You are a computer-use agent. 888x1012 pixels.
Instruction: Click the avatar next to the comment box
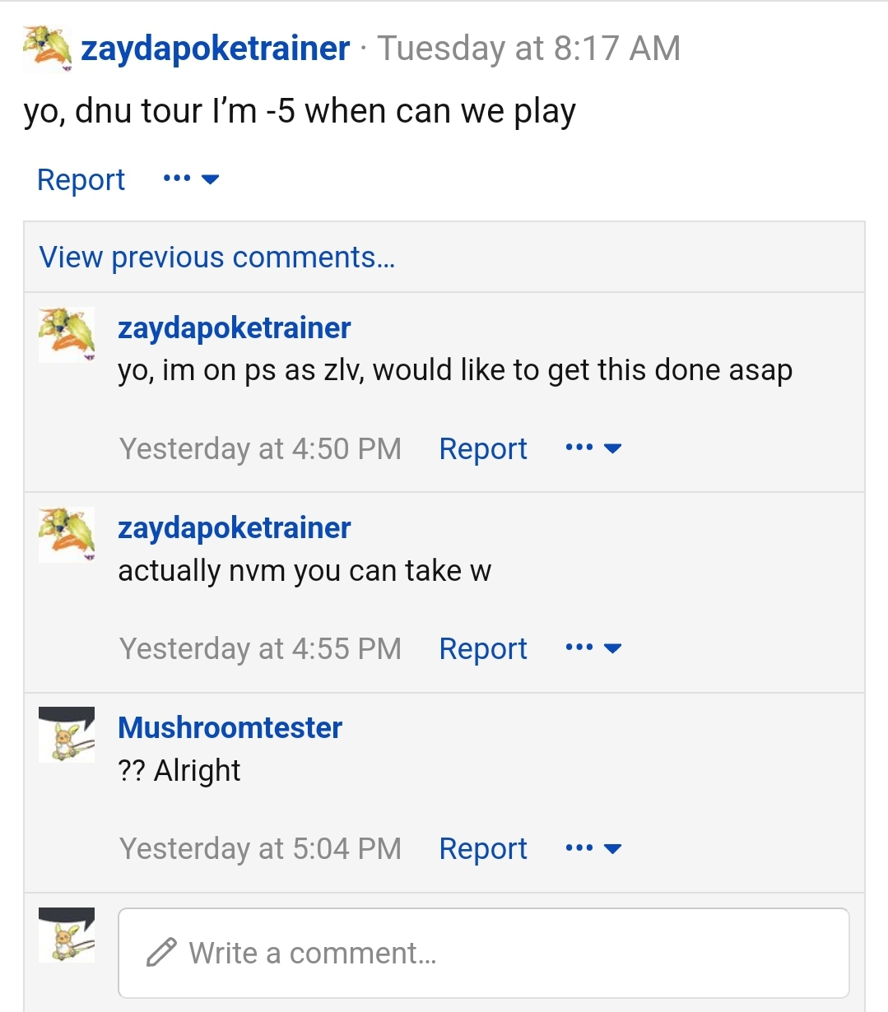[x=67, y=935]
